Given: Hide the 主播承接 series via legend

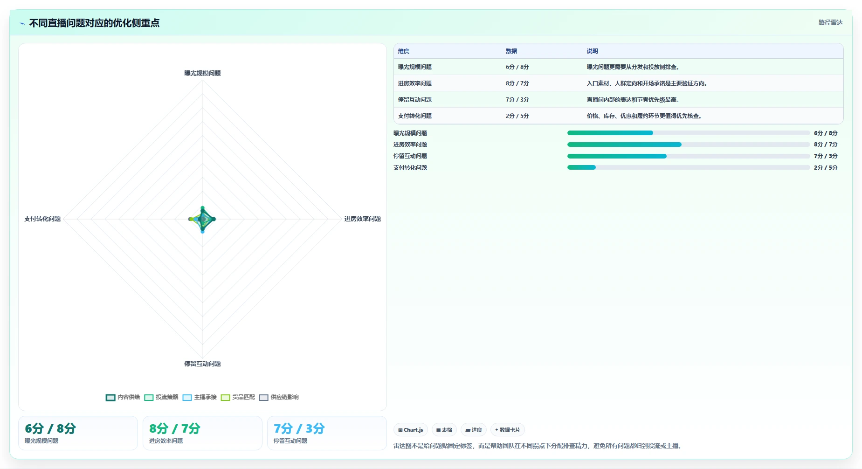Looking at the screenshot, I should tap(200, 397).
